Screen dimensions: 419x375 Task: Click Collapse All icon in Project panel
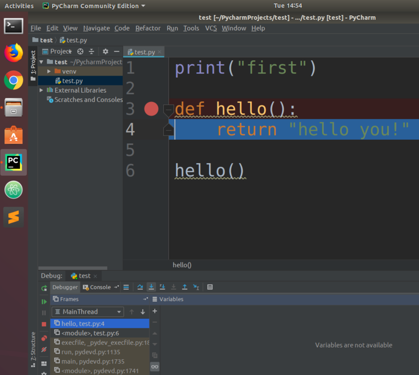[x=91, y=52]
